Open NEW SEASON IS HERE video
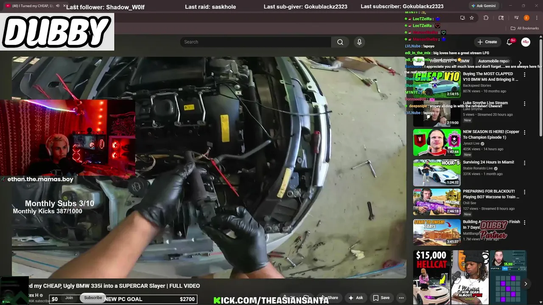The height and width of the screenshot is (305, 543). point(491,134)
